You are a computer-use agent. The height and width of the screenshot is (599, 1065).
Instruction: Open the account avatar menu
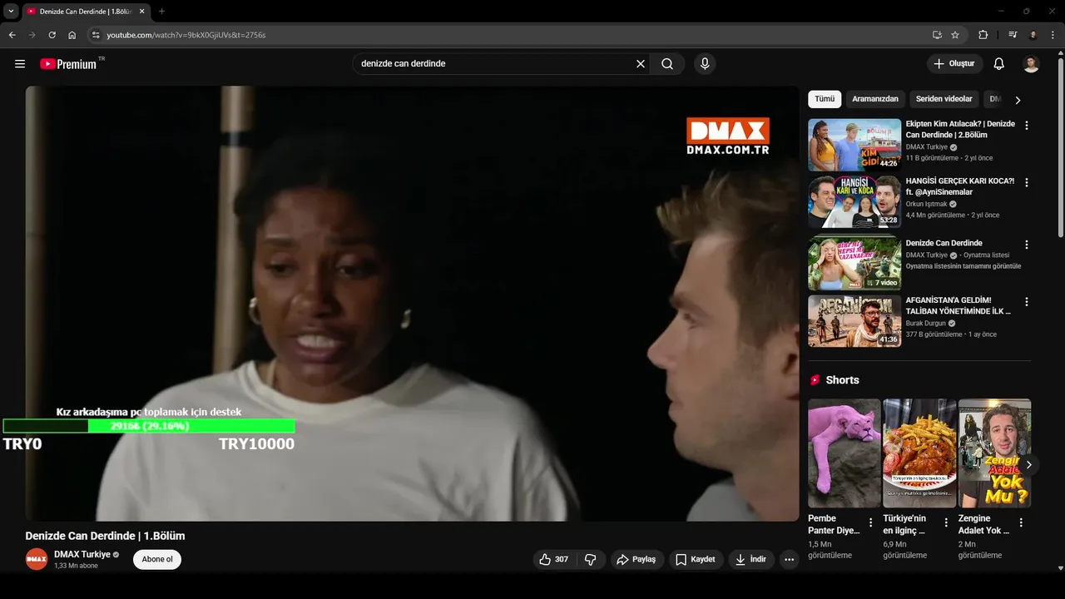point(1031,64)
